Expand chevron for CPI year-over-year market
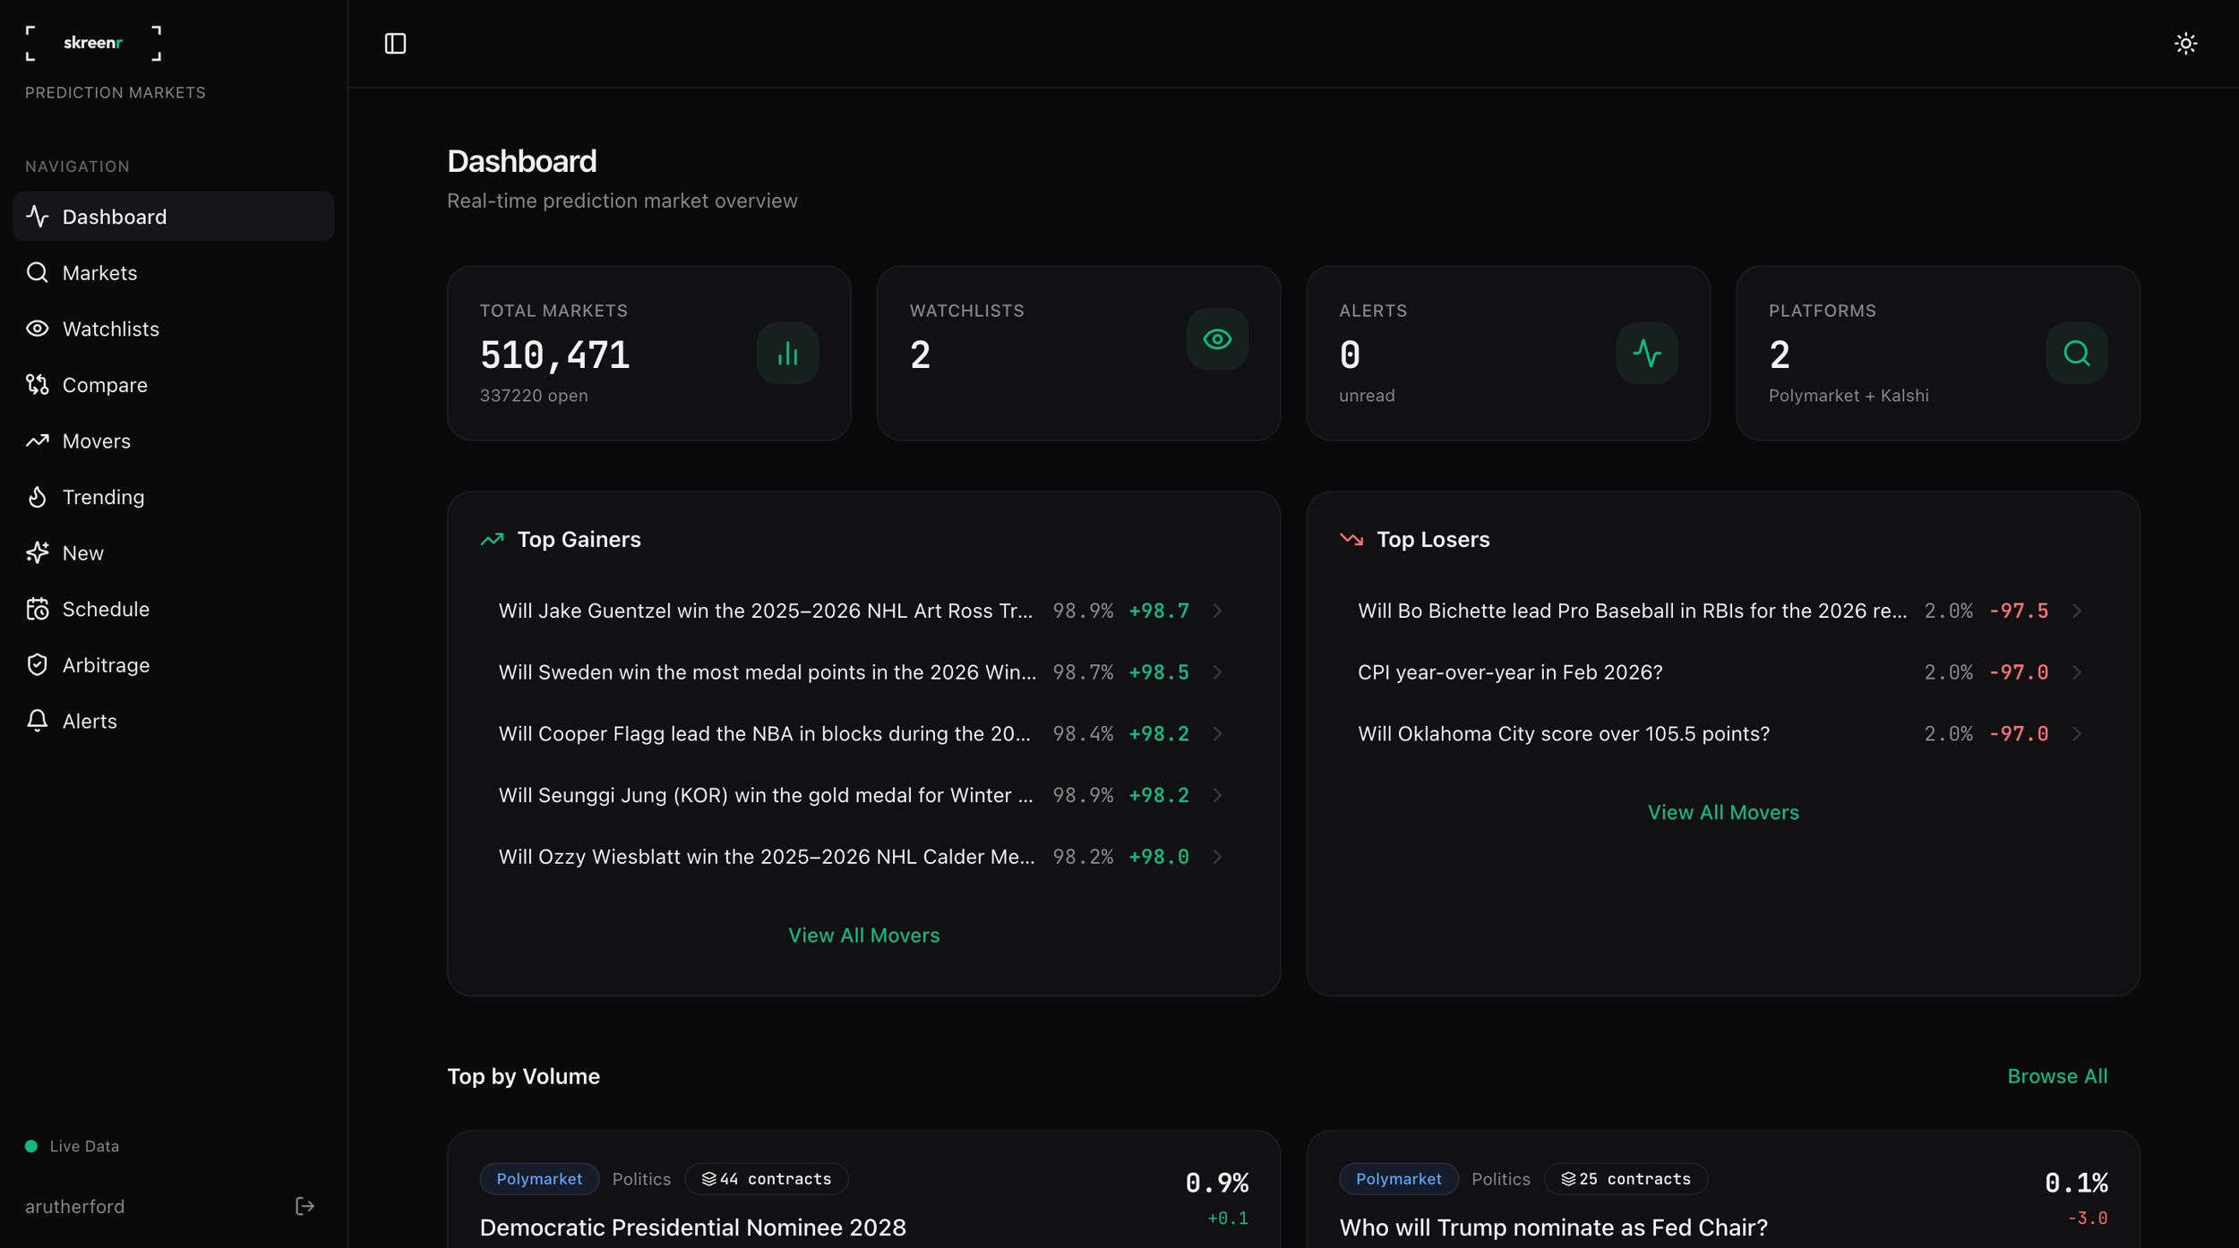Image resolution: width=2239 pixels, height=1248 pixels. [x=2076, y=672]
